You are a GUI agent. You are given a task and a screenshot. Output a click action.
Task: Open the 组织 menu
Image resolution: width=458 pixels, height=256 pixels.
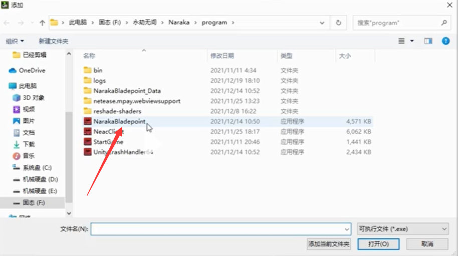15,41
